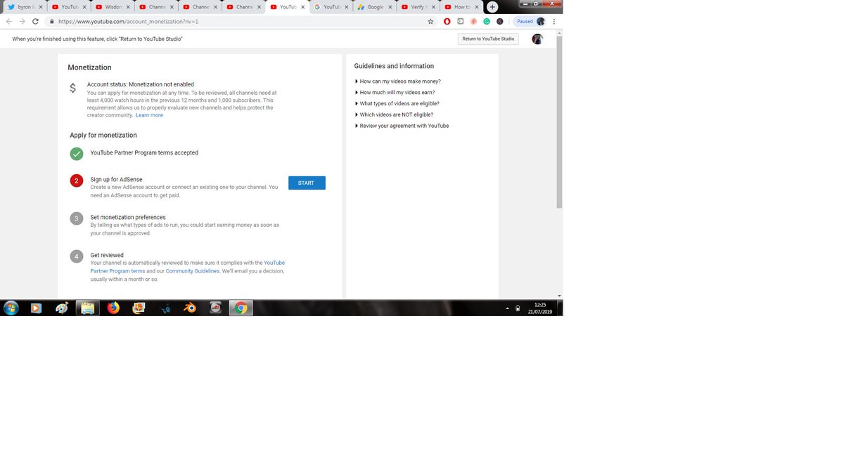The image size is (844, 472).
Task: Click the Get reviewed heading
Action: (x=107, y=256)
